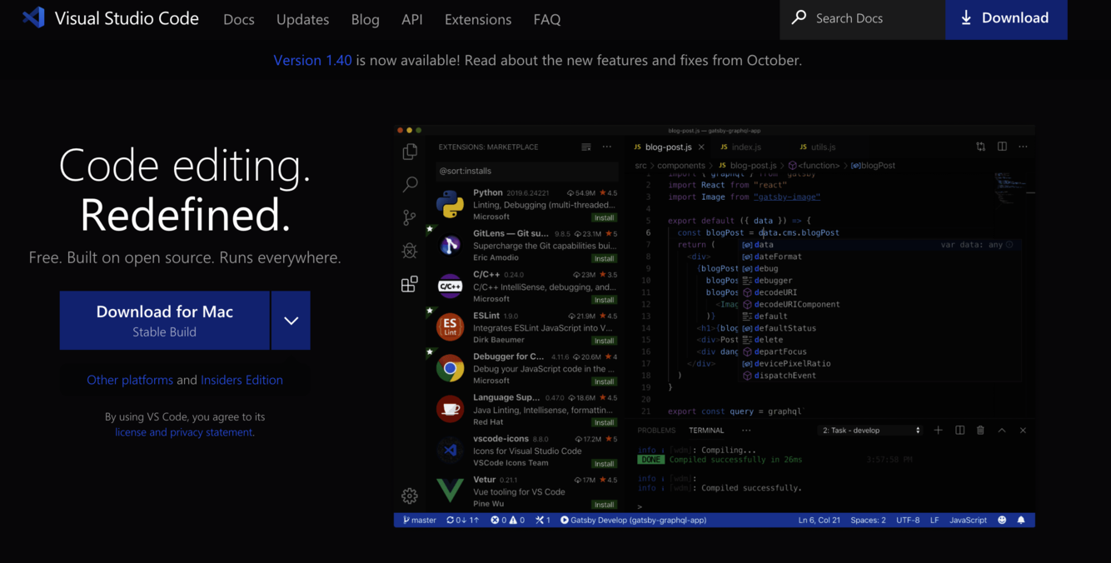
Task: Open the Insiders Edition link
Action: 242,380
